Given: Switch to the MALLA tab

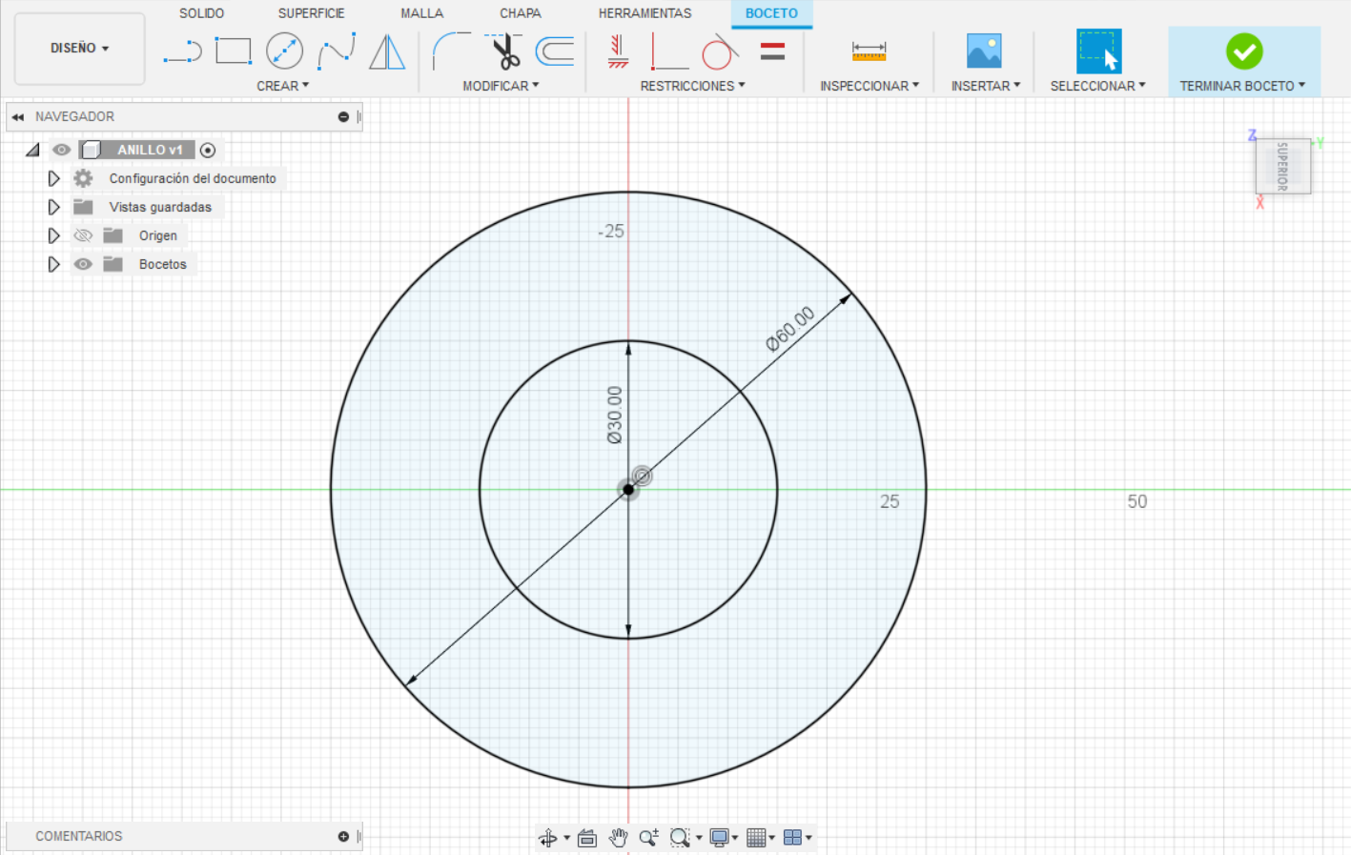Looking at the screenshot, I should pyautogui.click(x=421, y=13).
